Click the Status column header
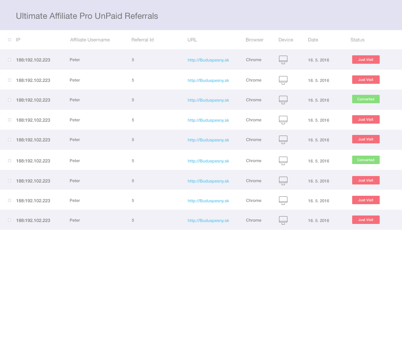Screen dimensions: 402x354 click(x=357, y=40)
